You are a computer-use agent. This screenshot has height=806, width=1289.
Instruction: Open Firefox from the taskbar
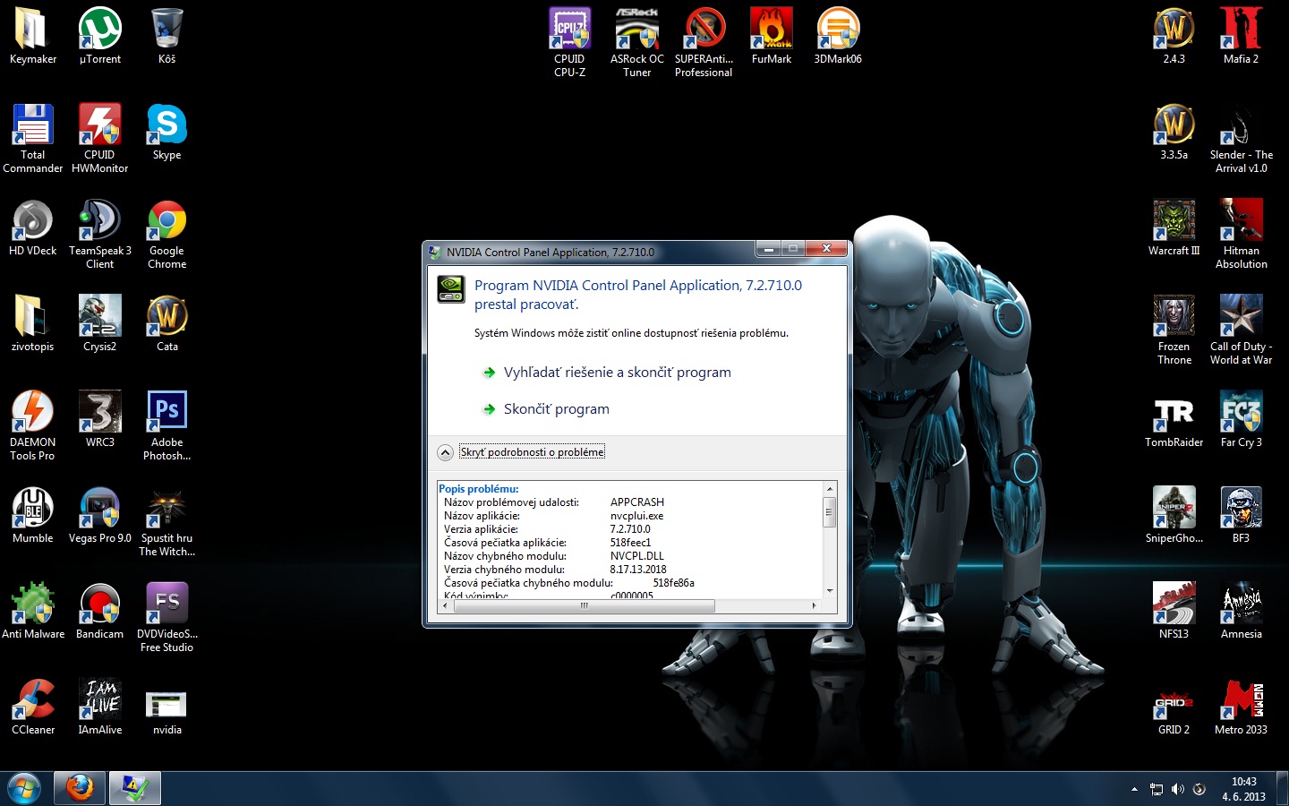click(x=80, y=789)
